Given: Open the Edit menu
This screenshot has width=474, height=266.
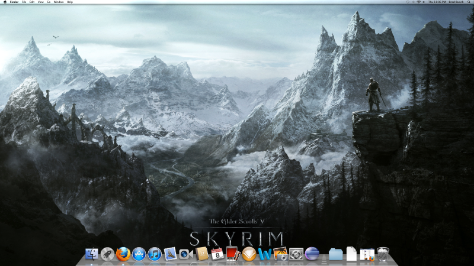Looking at the screenshot, I should (x=32, y=2).
